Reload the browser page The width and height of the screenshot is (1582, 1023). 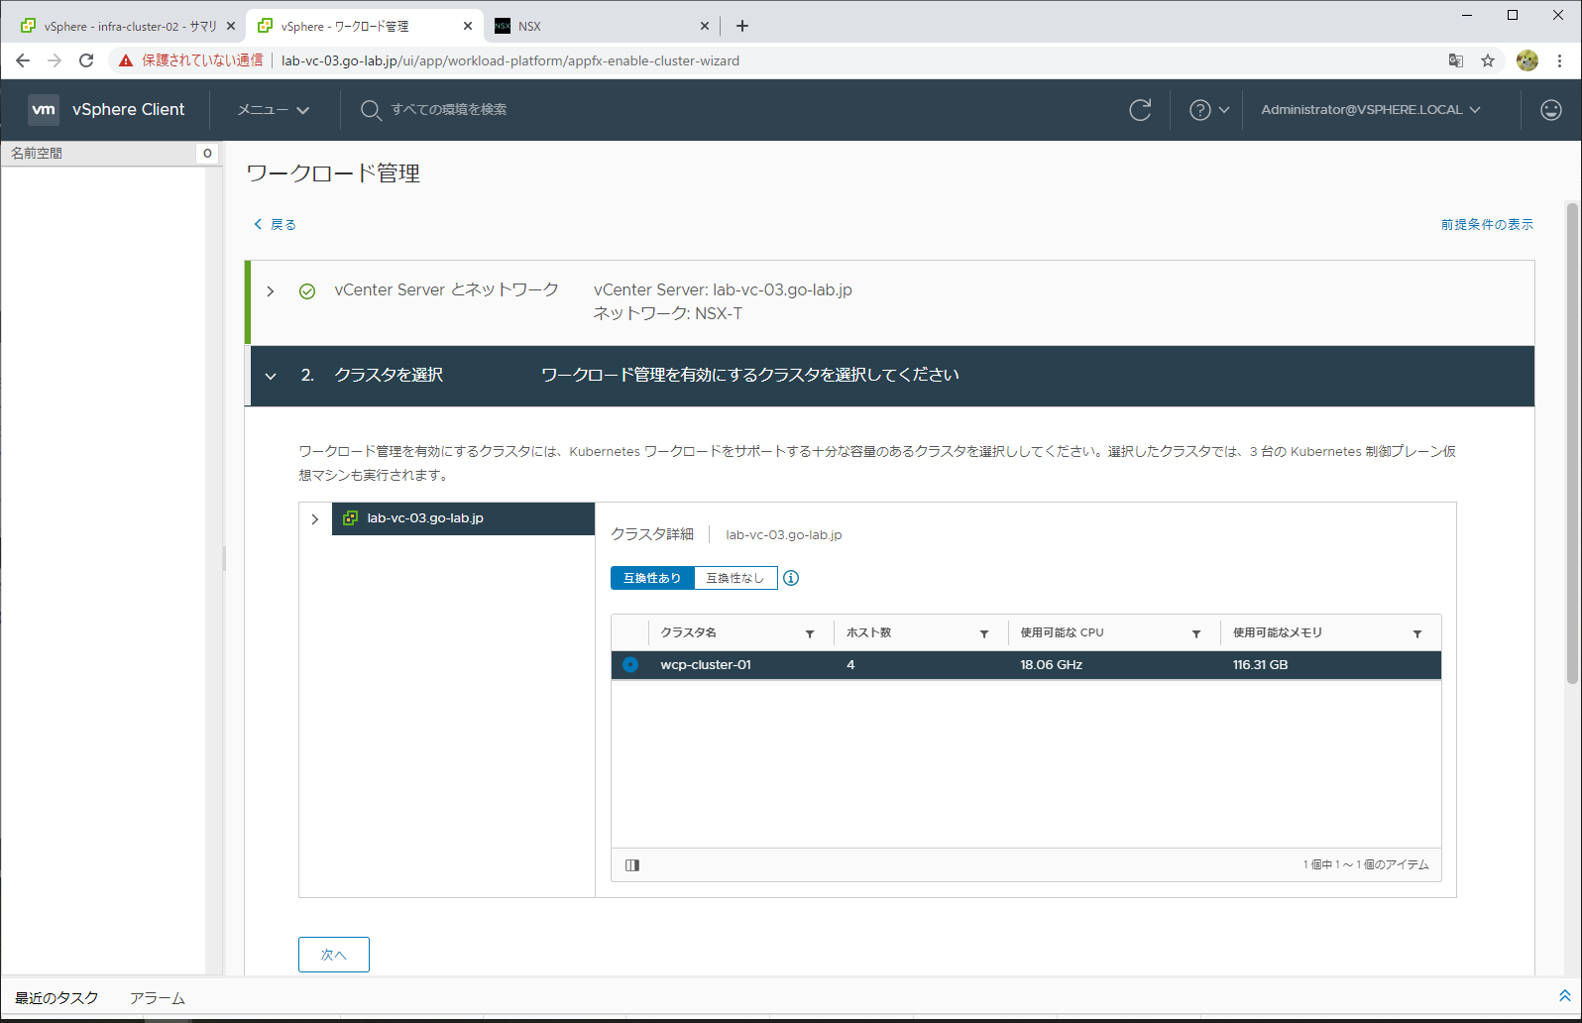(86, 60)
